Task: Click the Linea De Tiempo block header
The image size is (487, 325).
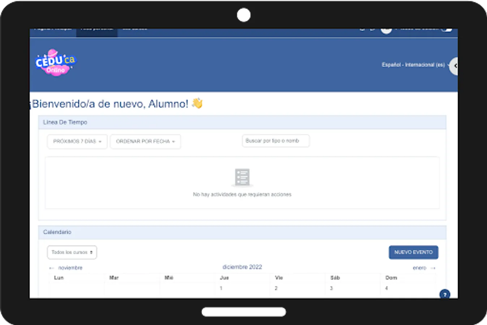Action: click(x=242, y=122)
